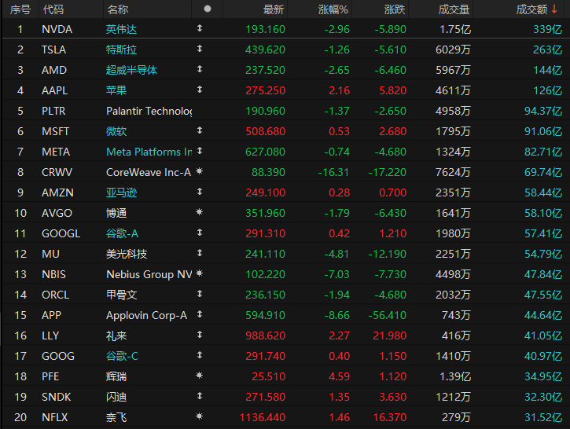
Task: Click the 339亿 turnover value
Action: click(547, 29)
